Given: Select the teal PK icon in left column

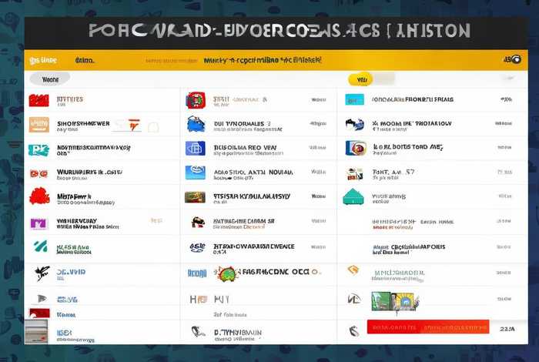Looking at the screenshot, I should (38, 149).
